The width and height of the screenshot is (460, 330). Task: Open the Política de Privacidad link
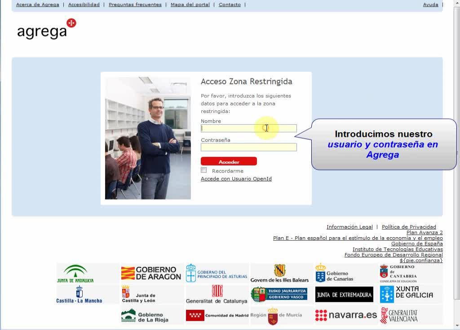click(409, 227)
